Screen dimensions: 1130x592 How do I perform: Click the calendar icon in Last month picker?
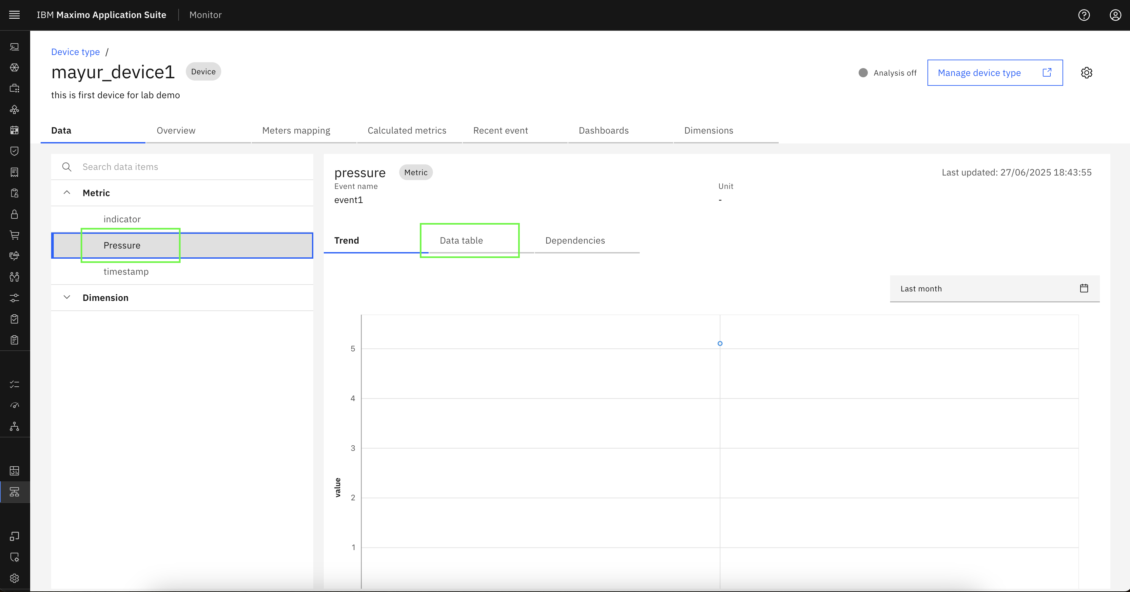pos(1084,288)
